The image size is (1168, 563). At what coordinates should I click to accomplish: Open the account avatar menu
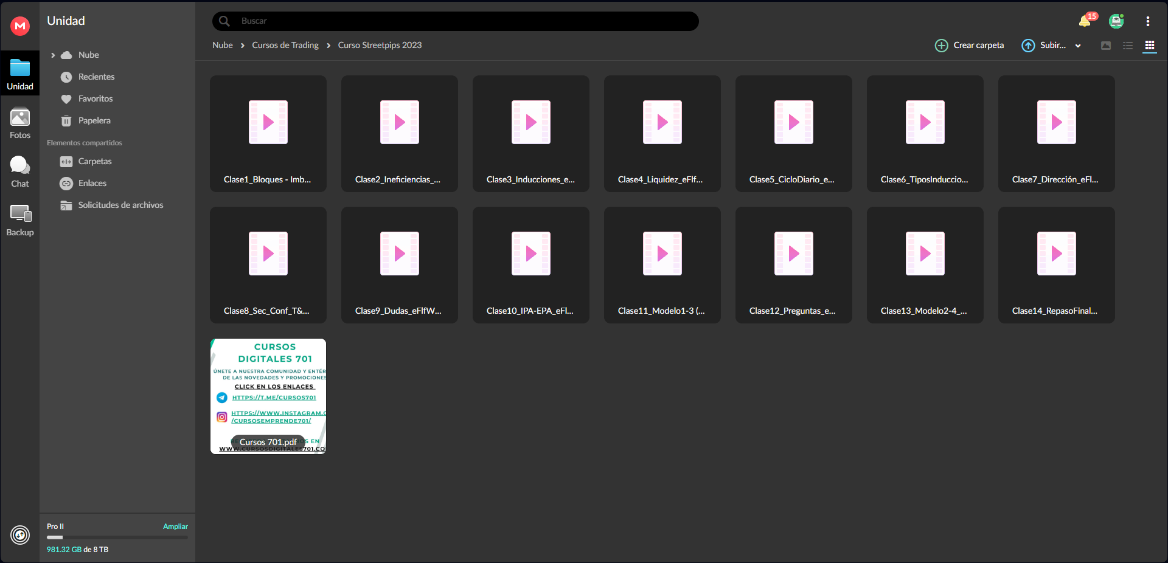1116,21
